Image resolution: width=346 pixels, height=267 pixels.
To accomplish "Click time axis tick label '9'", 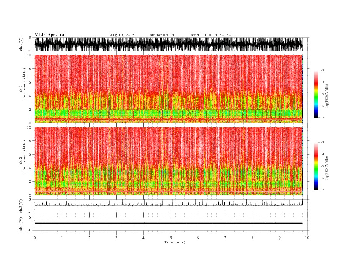I will (280, 238).
